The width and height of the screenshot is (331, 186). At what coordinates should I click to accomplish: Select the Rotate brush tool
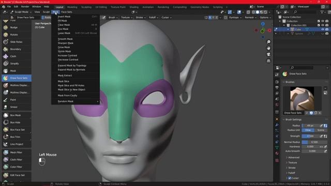click(x=17, y=35)
